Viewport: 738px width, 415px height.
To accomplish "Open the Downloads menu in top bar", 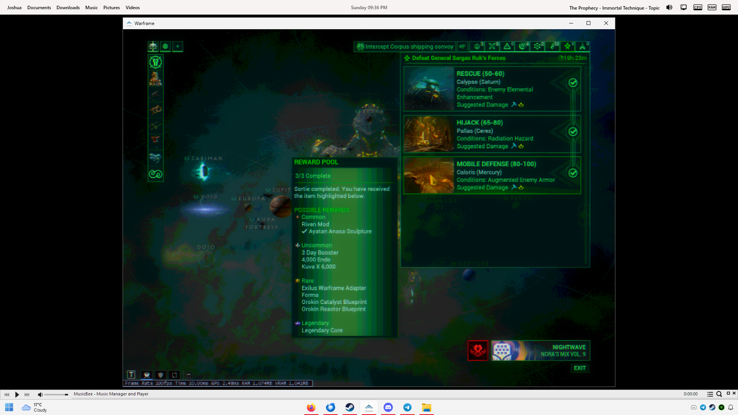I will click(68, 8).
